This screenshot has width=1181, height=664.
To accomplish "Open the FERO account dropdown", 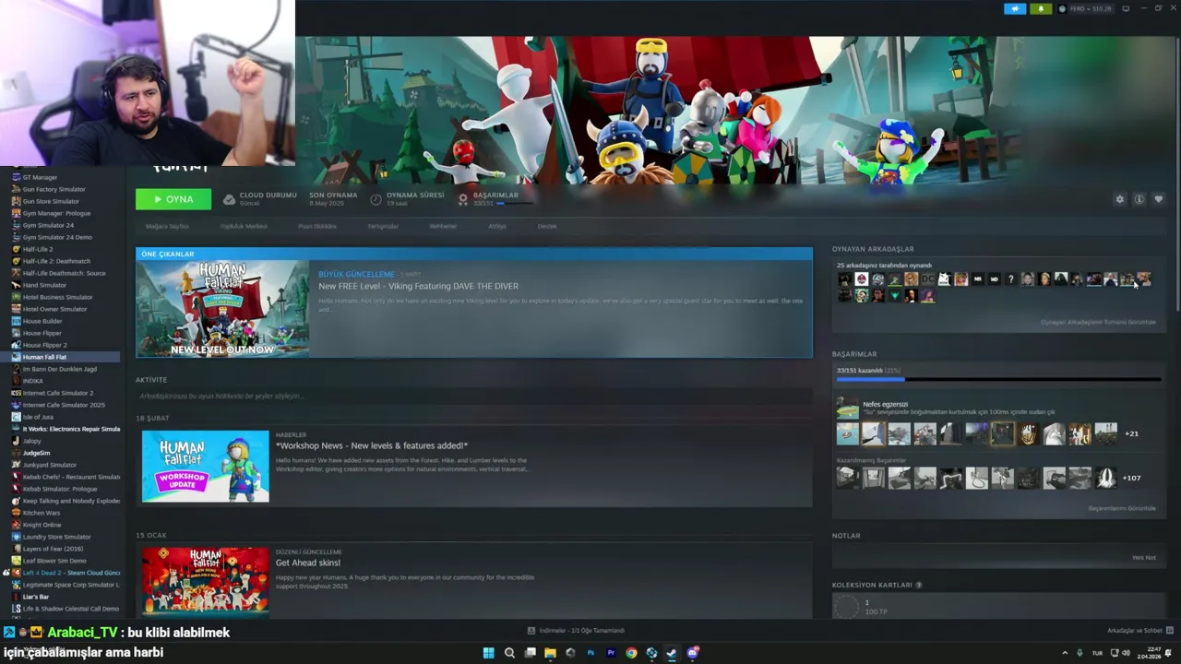I will tap(1086, 9).
